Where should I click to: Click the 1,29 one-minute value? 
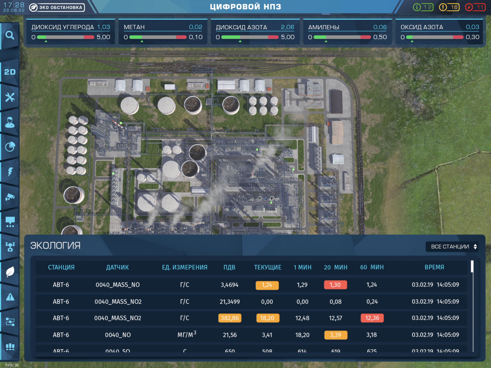tap(302, 285)
